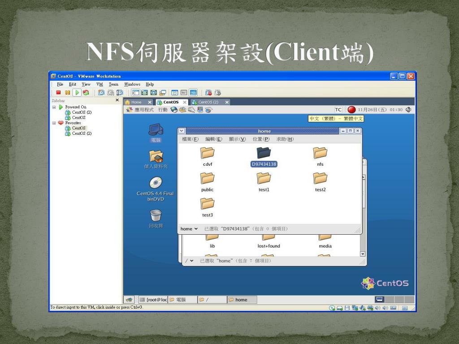
Task: Open 顯示(V) menu in home window
Action: (237, 139)
